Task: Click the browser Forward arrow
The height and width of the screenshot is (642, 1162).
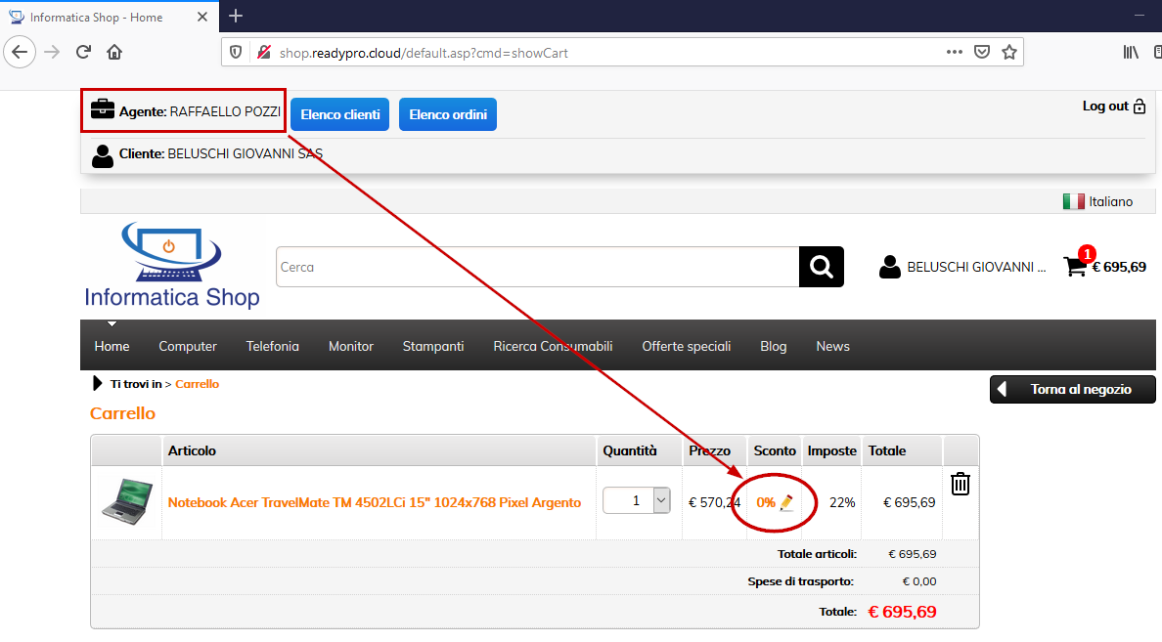Action: click(52, 52)
